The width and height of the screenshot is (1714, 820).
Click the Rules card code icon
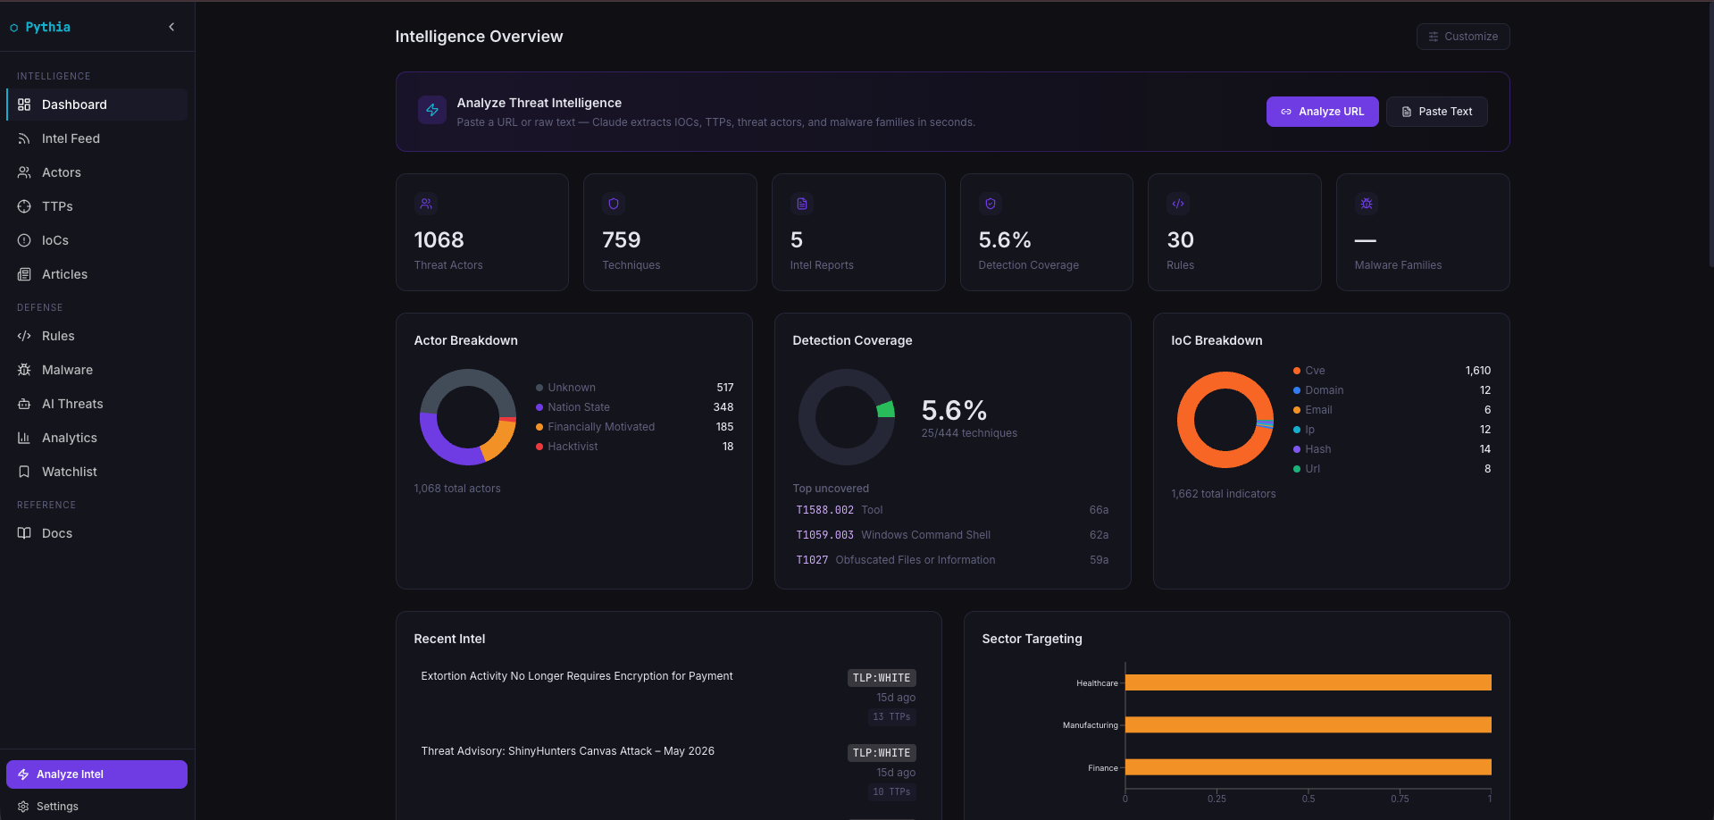pyautogui.click(x=1178, y=204)
